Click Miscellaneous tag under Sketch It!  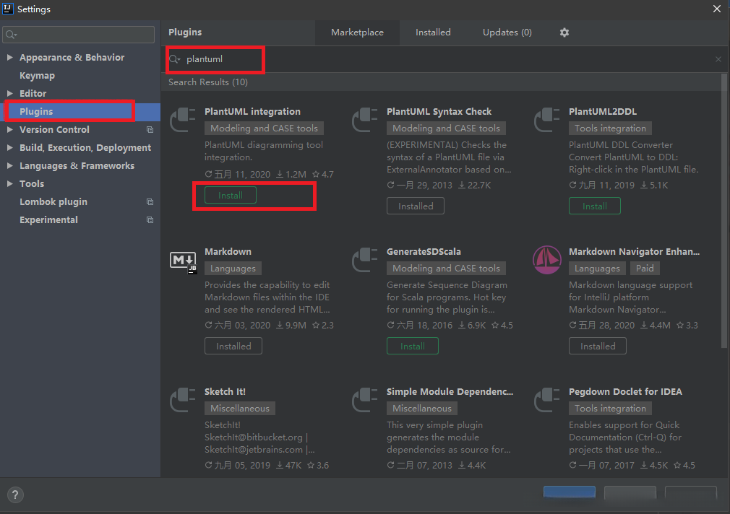(x=240, y=409)
